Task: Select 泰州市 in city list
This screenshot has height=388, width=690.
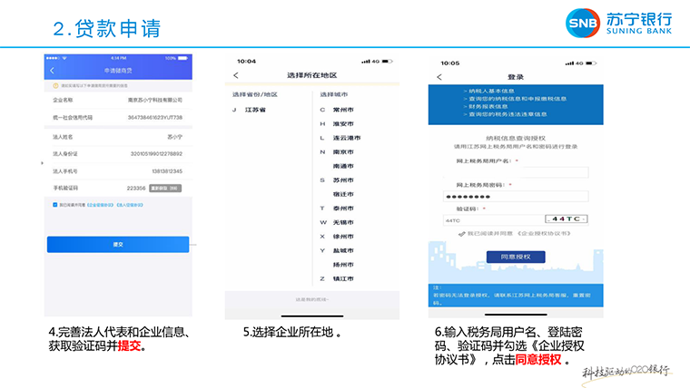Action: [343, 209]
